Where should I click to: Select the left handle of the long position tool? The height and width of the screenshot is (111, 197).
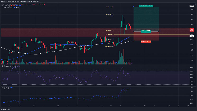tap(134, 31)
